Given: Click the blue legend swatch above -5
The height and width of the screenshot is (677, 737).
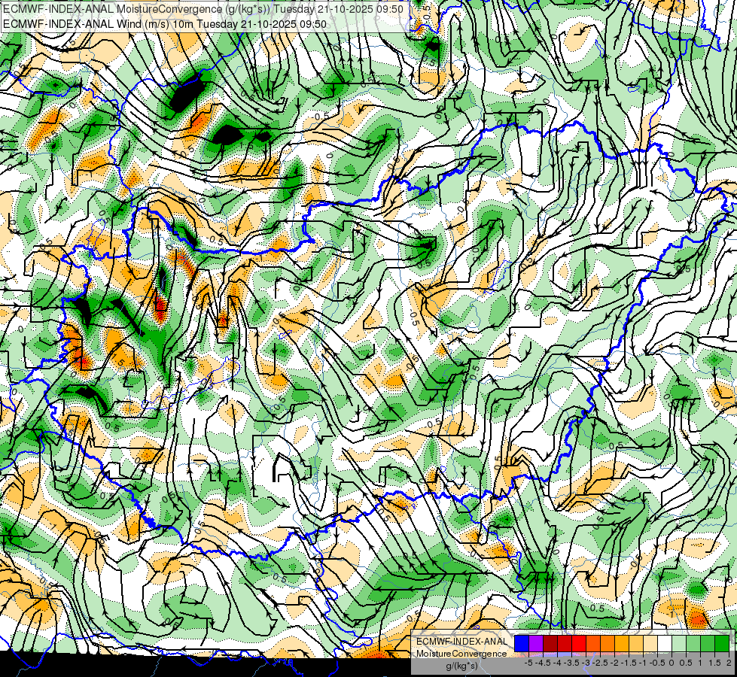Looking at the screenshot, I should tap(522, 644).
